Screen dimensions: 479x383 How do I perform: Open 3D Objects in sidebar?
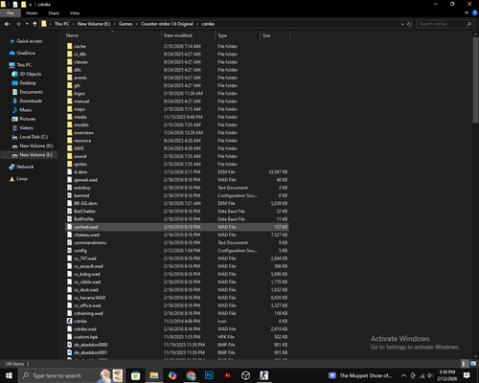pos(31,74)
